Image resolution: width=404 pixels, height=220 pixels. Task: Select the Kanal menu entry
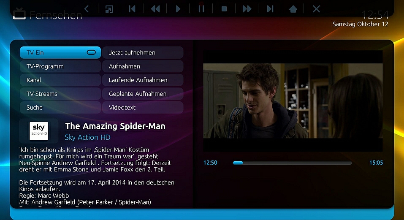[60, 80]
